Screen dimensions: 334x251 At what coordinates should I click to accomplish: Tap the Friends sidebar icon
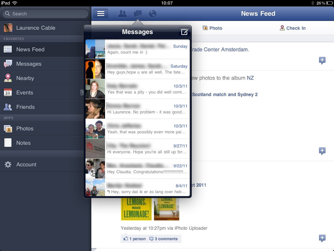click(8, 107)
